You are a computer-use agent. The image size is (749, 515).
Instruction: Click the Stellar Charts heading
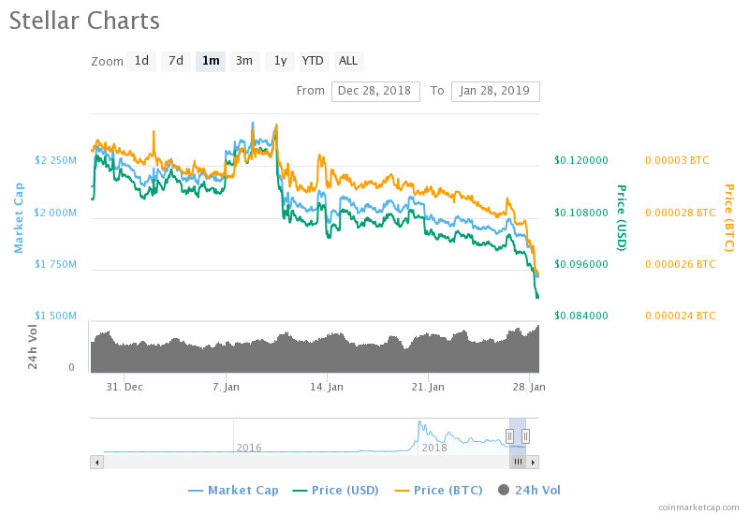pyautogui.click(x=84, y=21)
